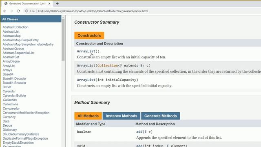
Task: Click the class list scrollbar thumb
Action: tap(63, 40)
